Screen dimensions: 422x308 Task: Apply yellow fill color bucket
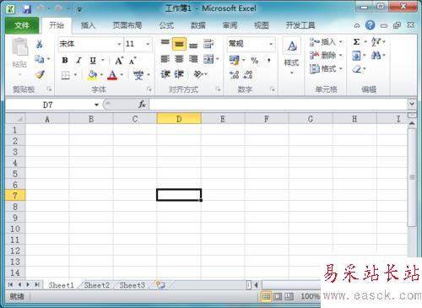92,75
